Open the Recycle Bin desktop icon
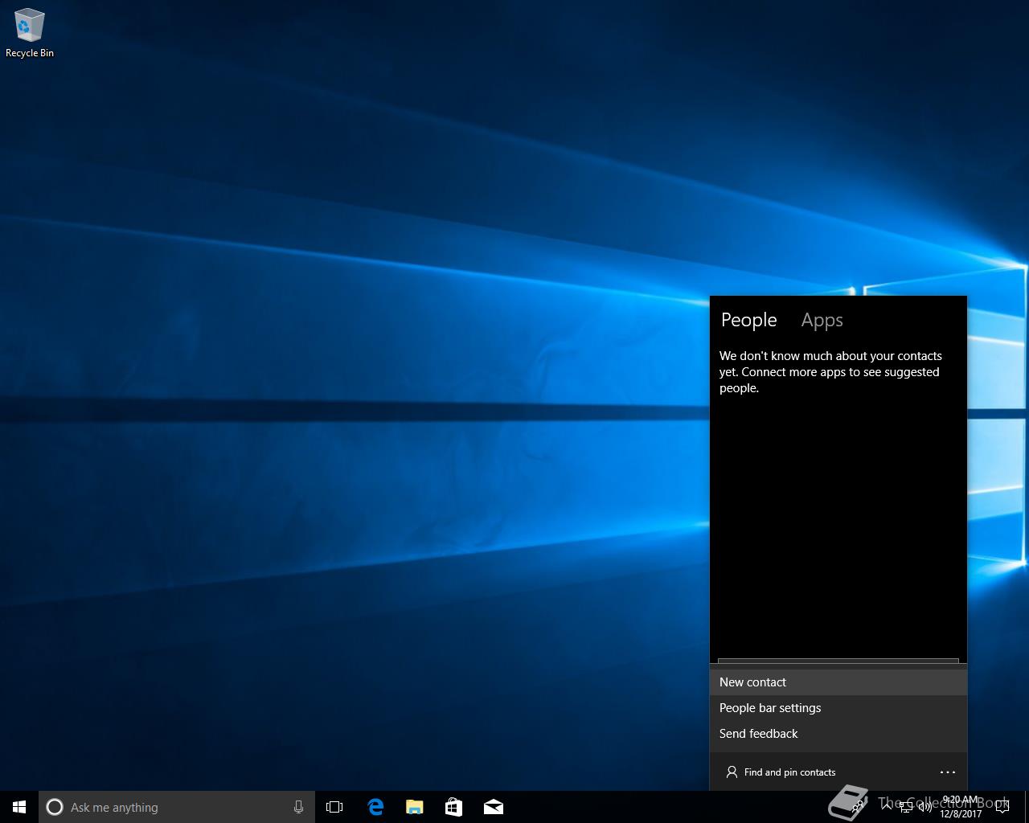This screenshot has height=823, width=1029. click(x=30, y=34)
